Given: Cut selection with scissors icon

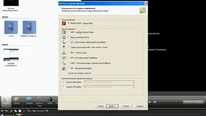Looking at the screenshot, I should click(x=11, y=111).
